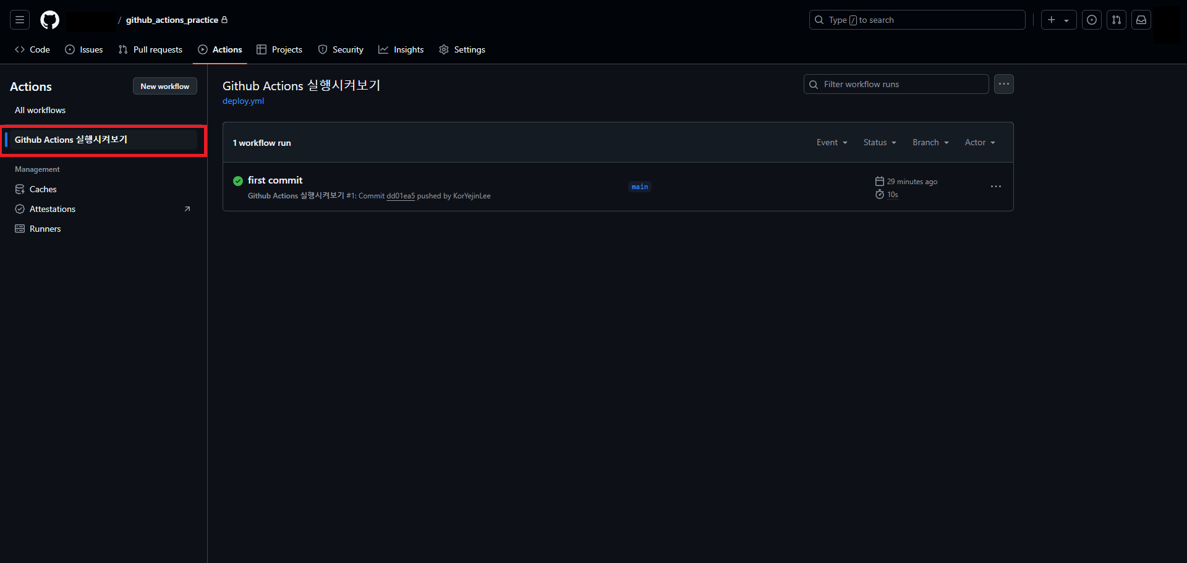
Task: Open the Status filter dropdown
Action: (x=879, y=142)
